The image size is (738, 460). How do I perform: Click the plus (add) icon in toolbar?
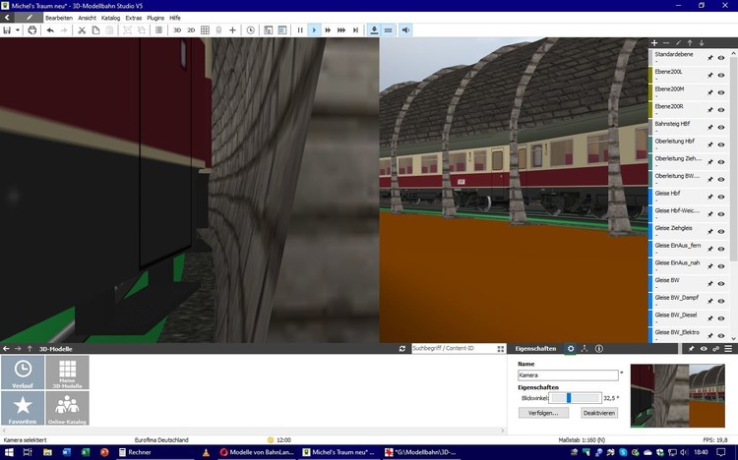pos(232,30)
